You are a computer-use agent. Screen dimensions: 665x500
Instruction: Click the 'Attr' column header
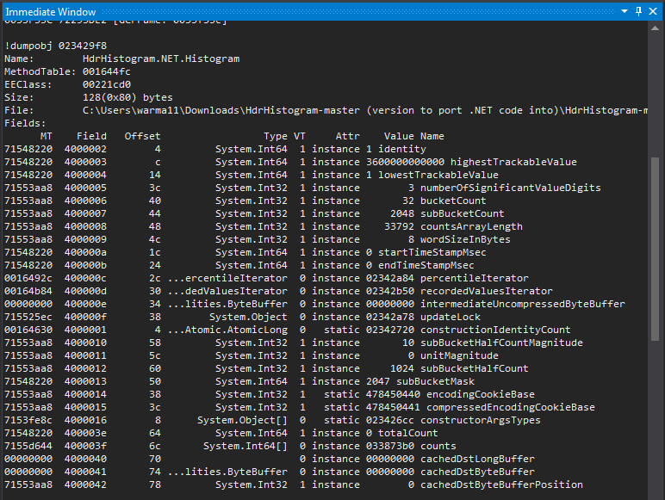tap(348, 137)
